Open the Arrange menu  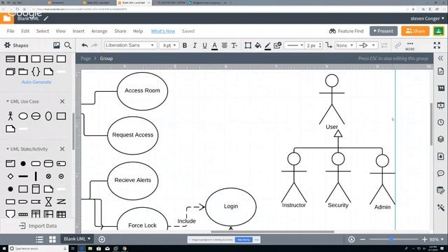point(99,31)
